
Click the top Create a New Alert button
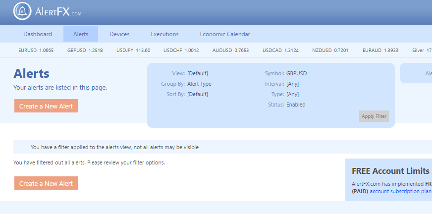pyautogui.click(x=46, y=106)
